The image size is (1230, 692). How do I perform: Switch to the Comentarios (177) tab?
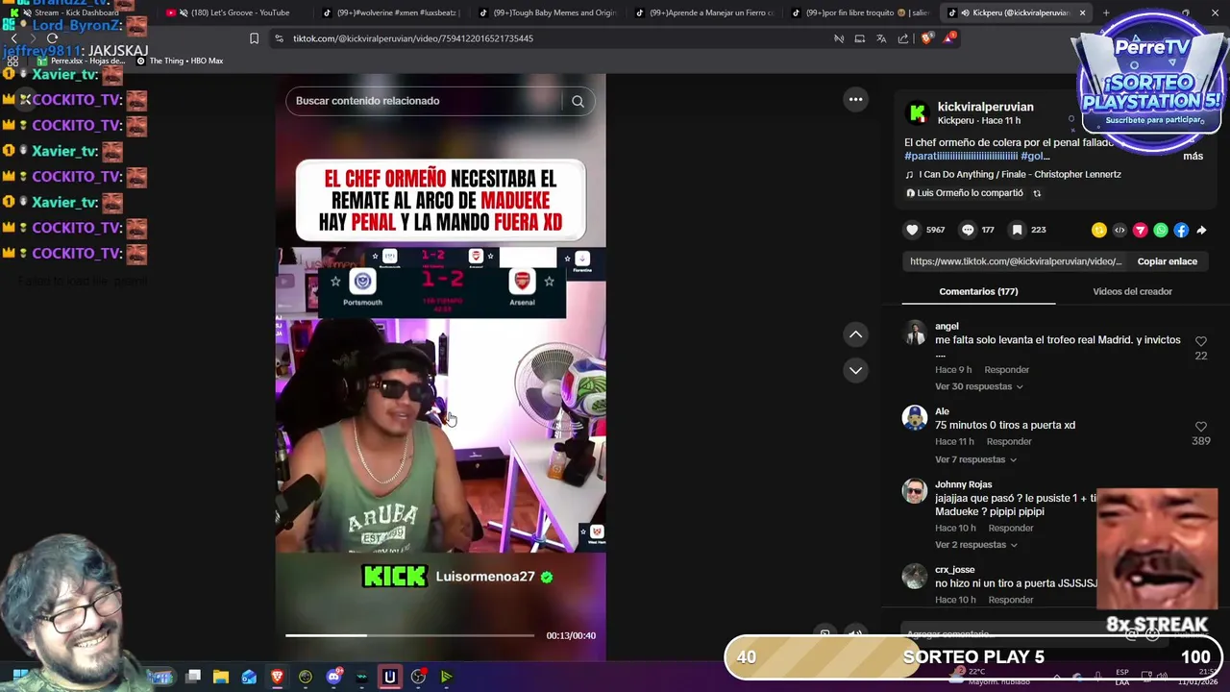click(x=978, y=291)
